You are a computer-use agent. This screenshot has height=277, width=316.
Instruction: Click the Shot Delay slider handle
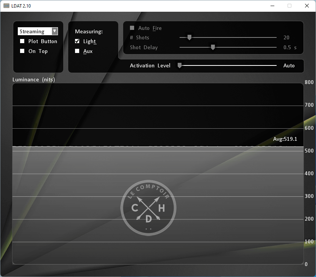213,47
